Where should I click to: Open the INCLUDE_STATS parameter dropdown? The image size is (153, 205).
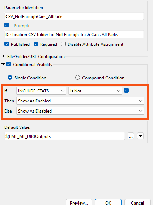click(x=41, y=91)
